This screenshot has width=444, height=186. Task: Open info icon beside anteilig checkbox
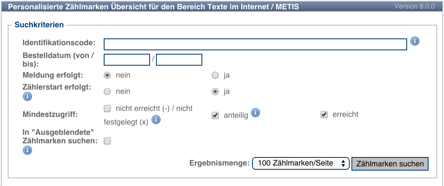tap(255, 113)
